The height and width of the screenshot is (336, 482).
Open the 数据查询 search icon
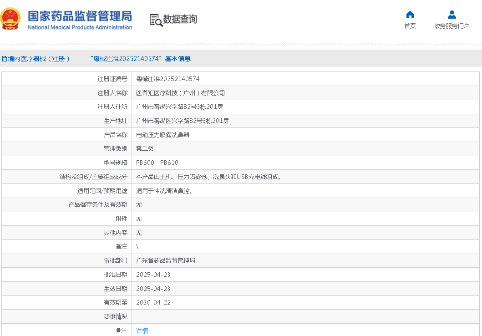[156, 20]
